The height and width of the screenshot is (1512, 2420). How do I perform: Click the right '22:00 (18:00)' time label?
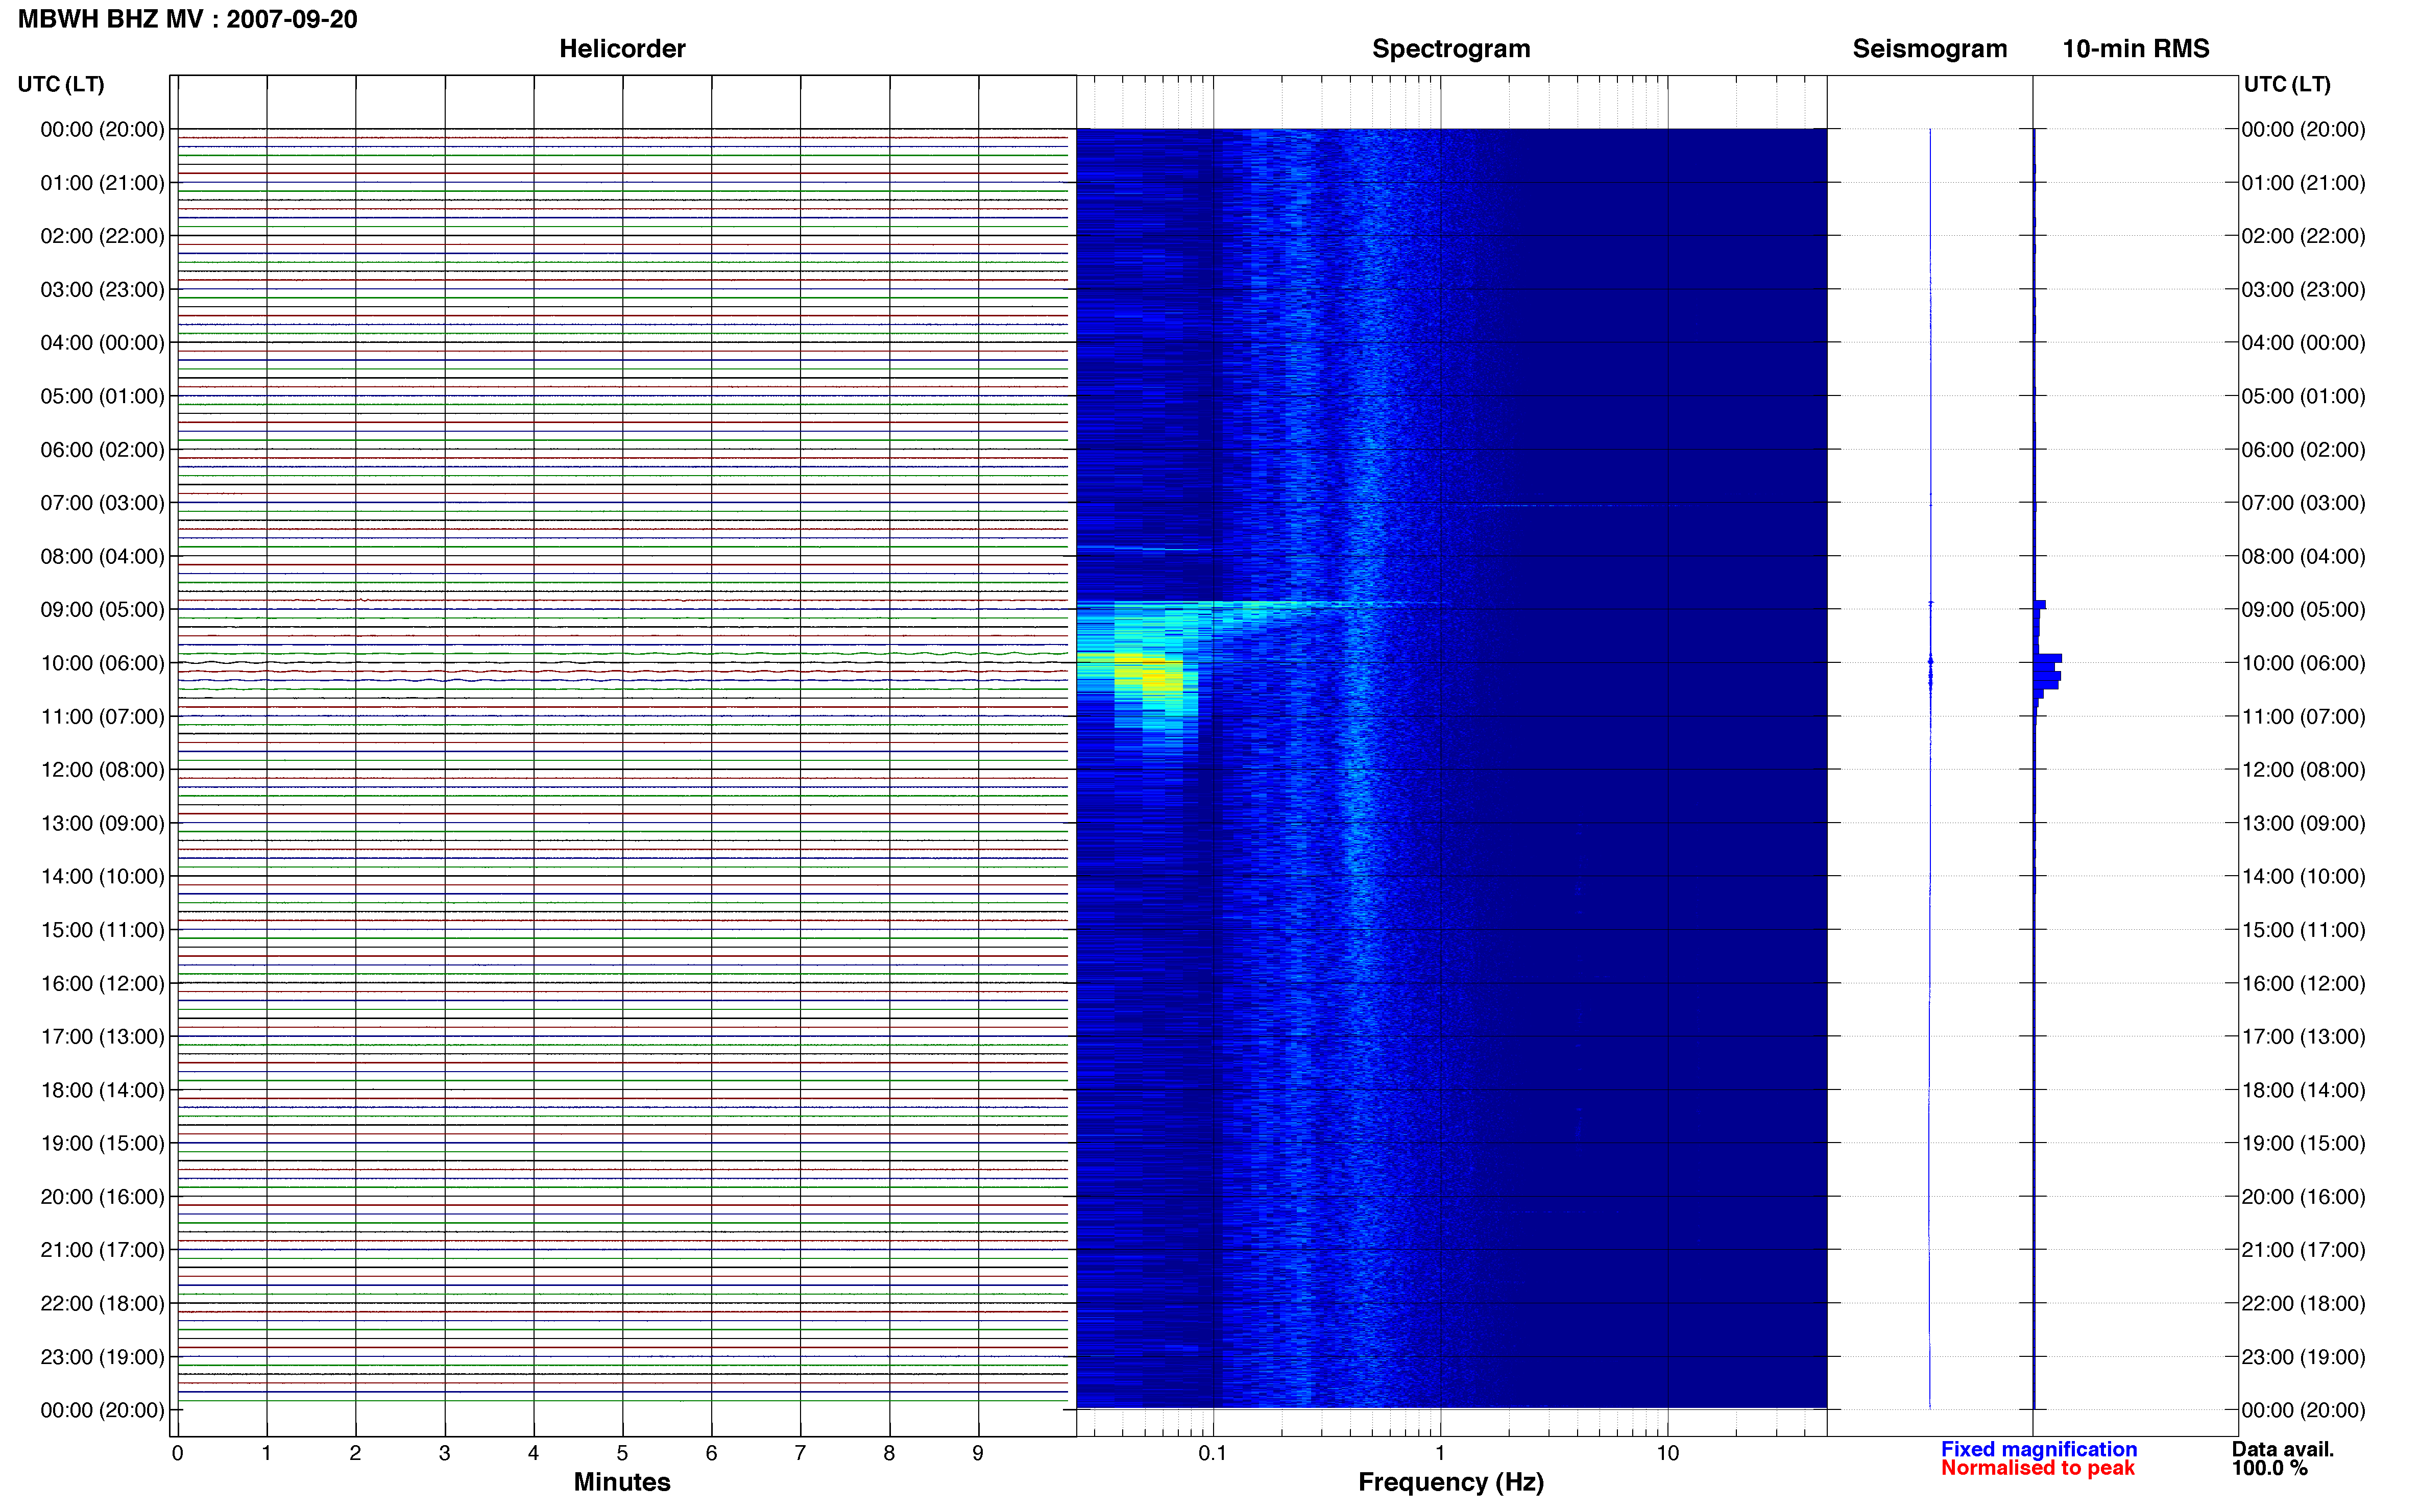click(x=2303, y=1303)
